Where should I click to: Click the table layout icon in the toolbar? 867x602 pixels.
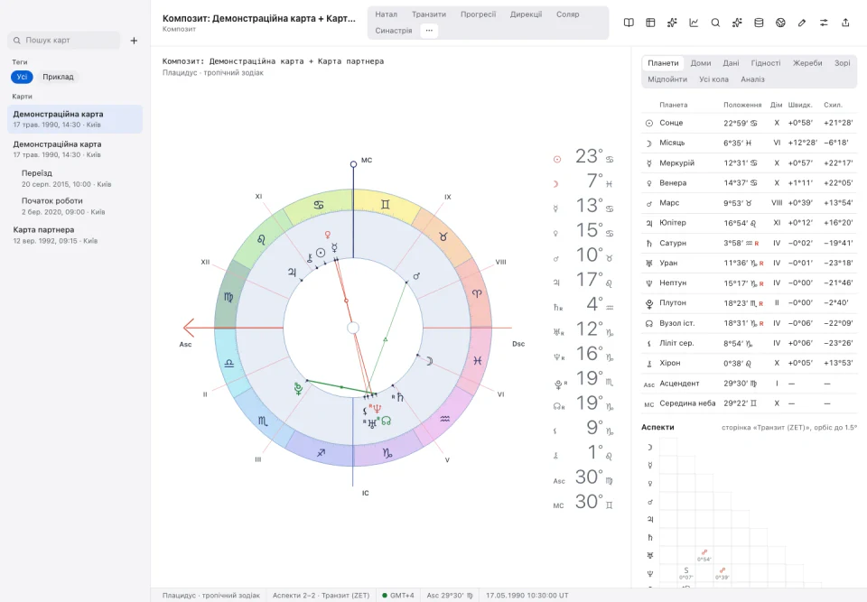point(650,23)
